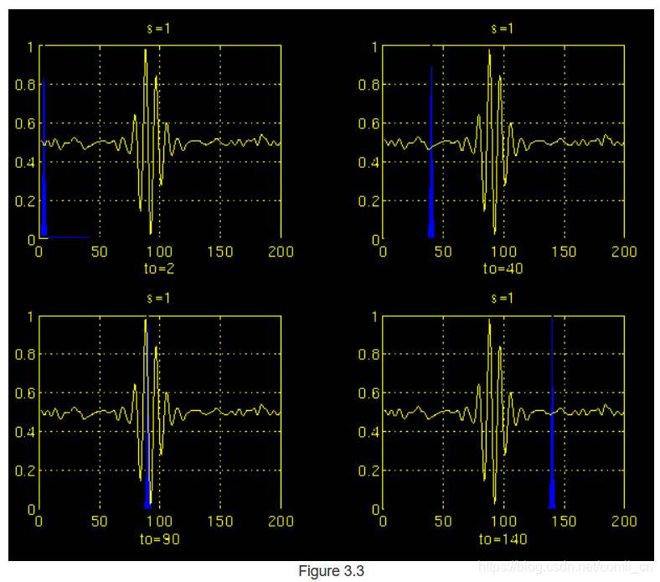Click the "s=1" title above the to=2 plot
This screenshot has width=660, height=582.
[x=158, y=29]
